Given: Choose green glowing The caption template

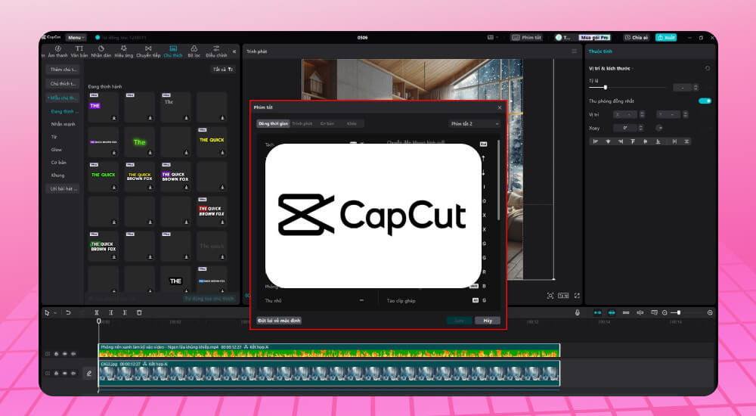Looking at the screenshot, I should (x=139, y=142).
